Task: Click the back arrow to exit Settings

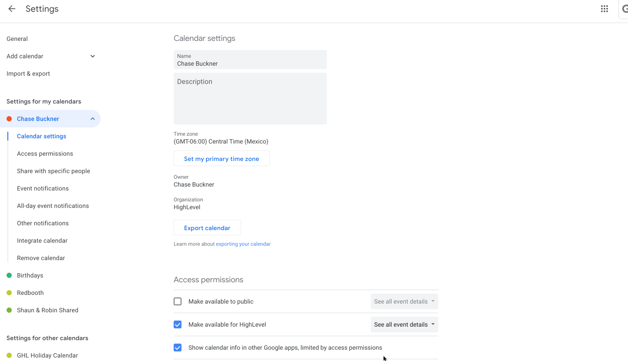Action: pyautogui.click(x=11, y=9)
